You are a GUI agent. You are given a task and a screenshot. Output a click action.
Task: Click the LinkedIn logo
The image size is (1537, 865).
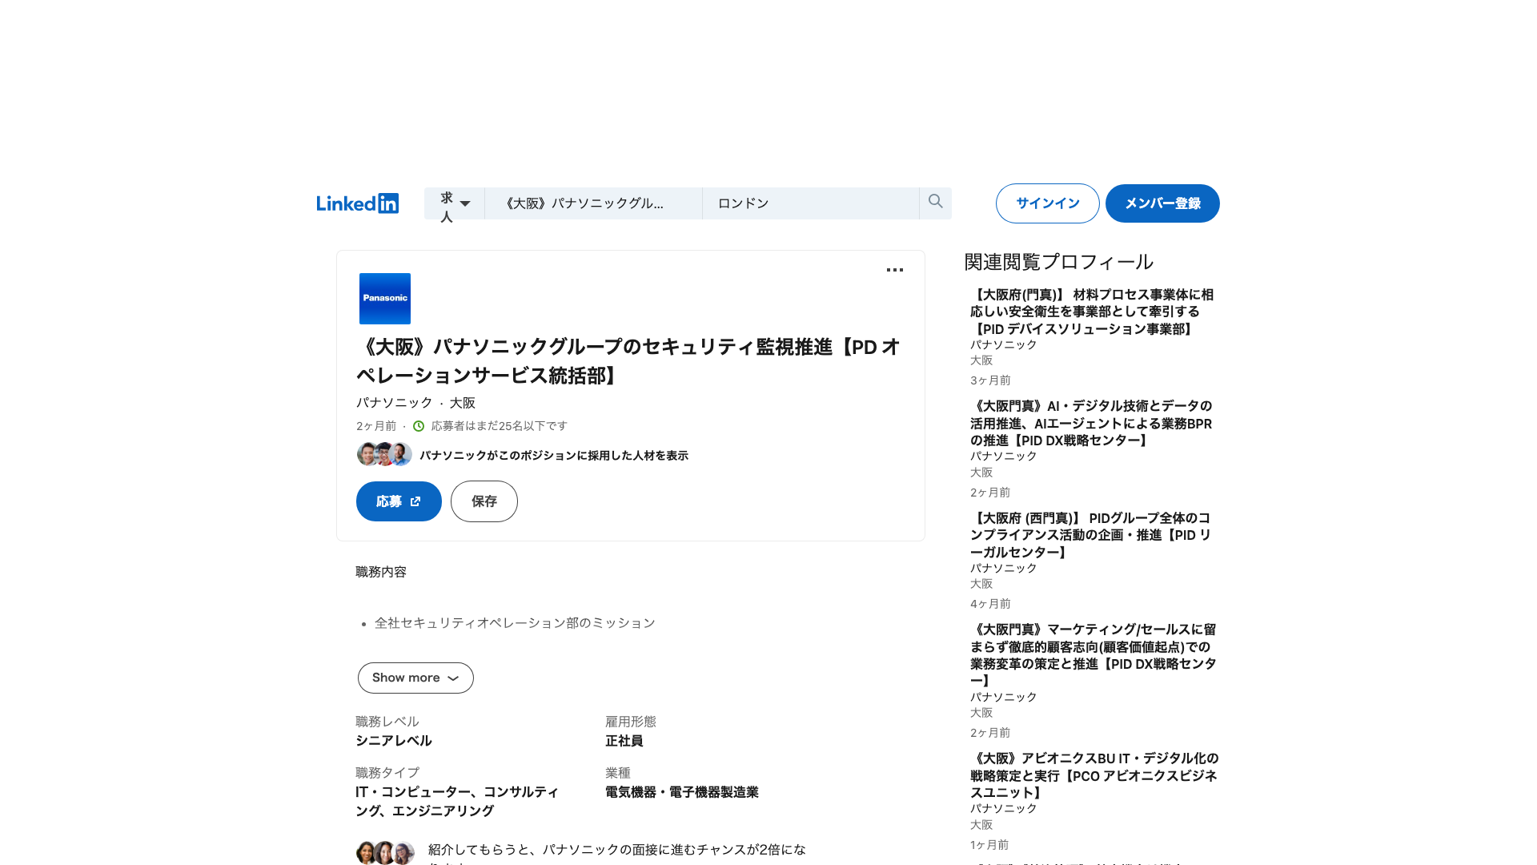point(357,203)
